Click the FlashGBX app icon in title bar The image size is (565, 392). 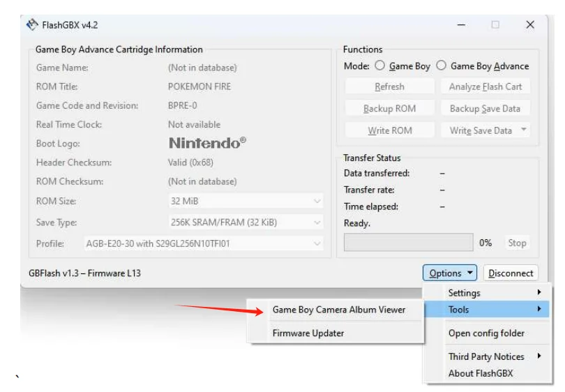(x=32, y=25)
